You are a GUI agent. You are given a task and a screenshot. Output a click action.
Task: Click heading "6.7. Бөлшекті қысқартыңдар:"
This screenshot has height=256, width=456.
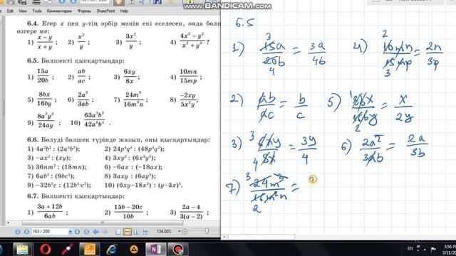(76, 196)
